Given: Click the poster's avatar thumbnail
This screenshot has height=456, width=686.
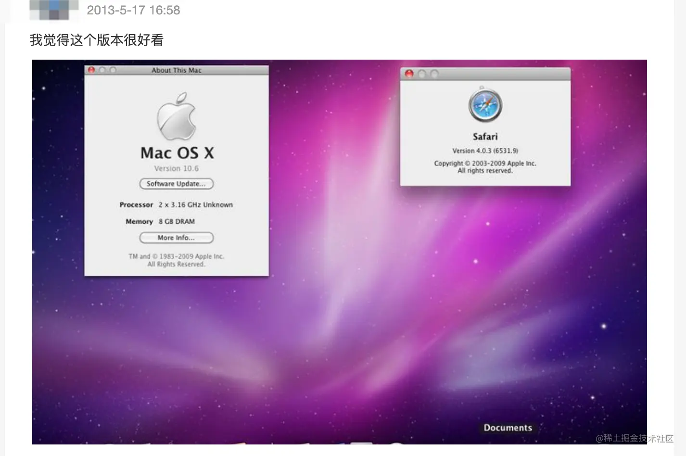Looking at the screenshot, I should point(53,10).
